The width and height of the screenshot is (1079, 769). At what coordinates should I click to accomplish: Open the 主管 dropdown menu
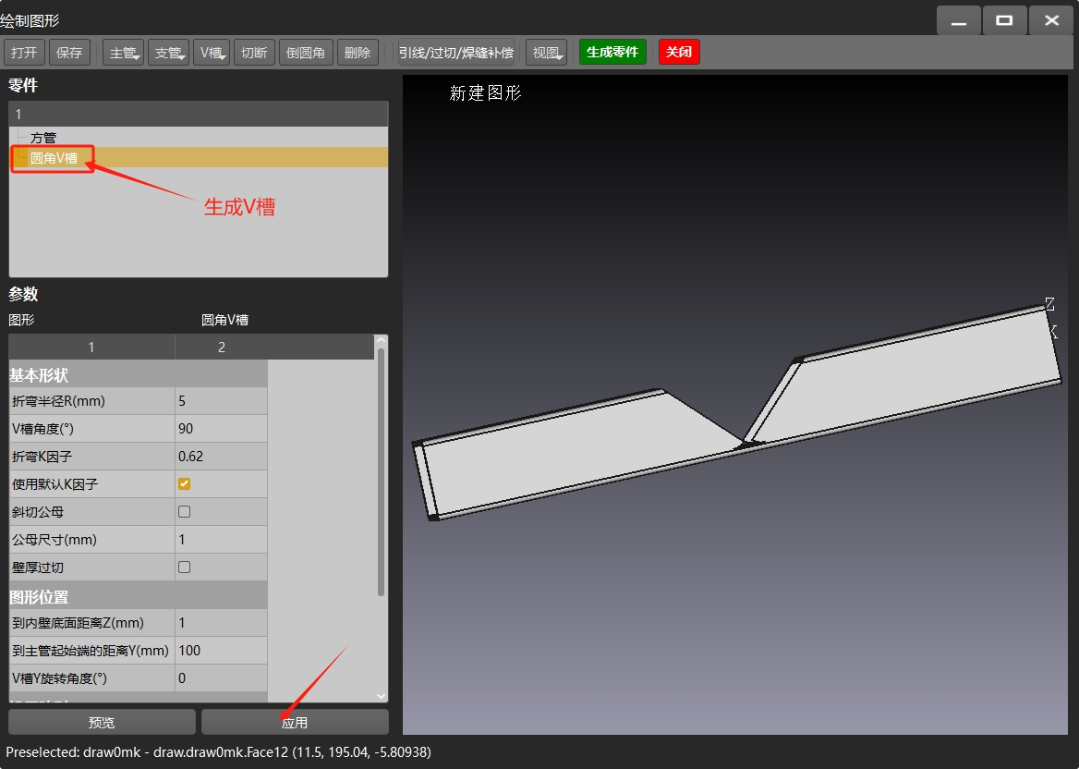click(124, 53)
